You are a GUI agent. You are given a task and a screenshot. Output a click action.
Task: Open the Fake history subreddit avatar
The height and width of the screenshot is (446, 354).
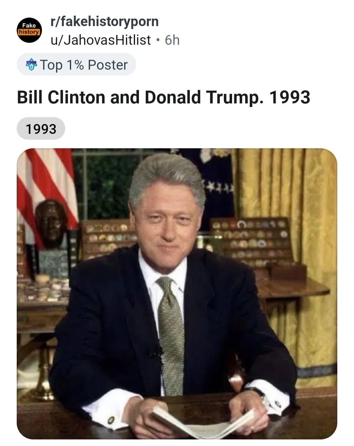tap(29, 30)
